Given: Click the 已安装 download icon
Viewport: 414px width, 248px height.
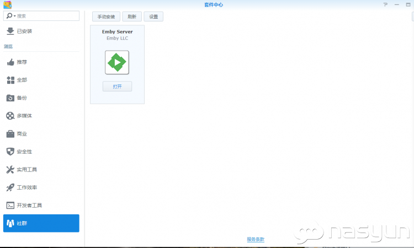Looking at the screenshot, I should point(10,31).
